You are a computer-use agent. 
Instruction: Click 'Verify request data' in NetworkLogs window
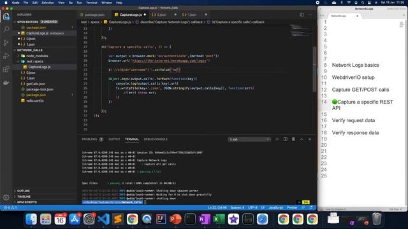tap(353, 120)
